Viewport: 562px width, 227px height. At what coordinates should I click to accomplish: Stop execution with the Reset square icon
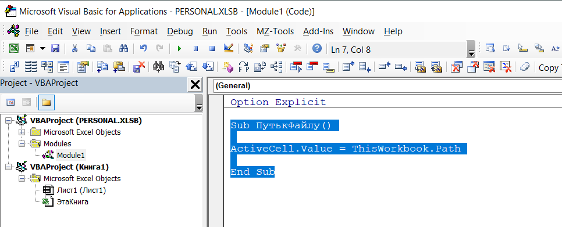click(x=212, y=49)
